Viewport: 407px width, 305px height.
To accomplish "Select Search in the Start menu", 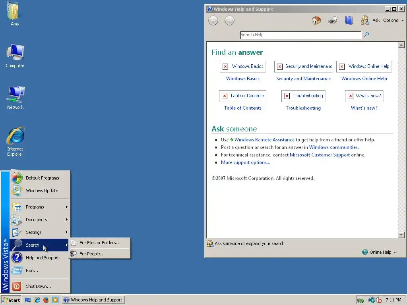I will [39, 245].
